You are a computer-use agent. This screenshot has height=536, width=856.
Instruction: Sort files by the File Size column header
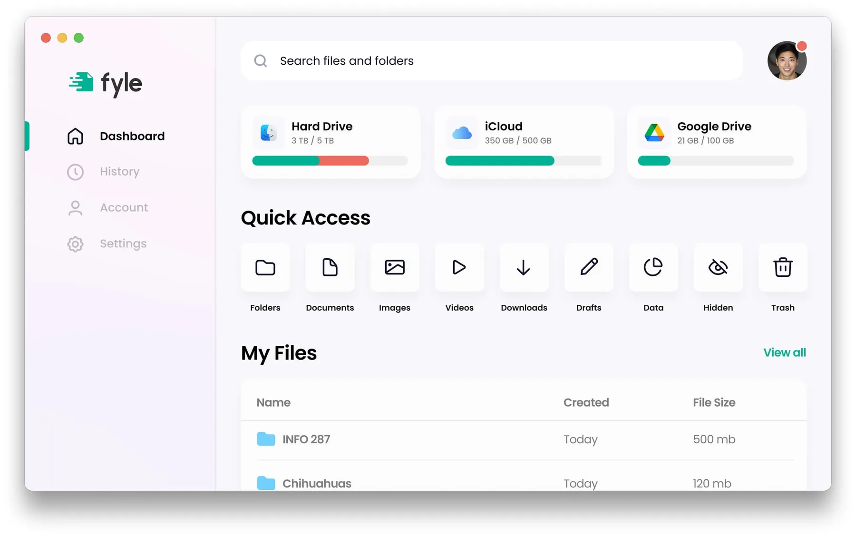pyautogui.click(x=714, y=402)
